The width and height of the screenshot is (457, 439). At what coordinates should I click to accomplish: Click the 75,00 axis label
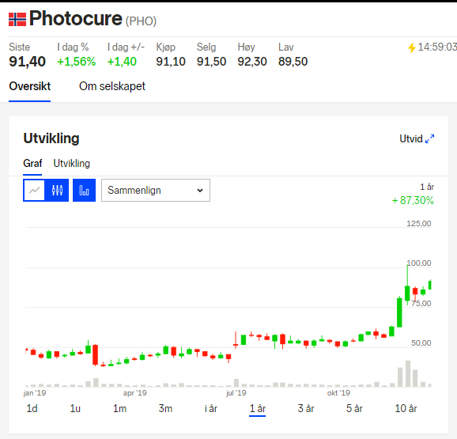421,304
